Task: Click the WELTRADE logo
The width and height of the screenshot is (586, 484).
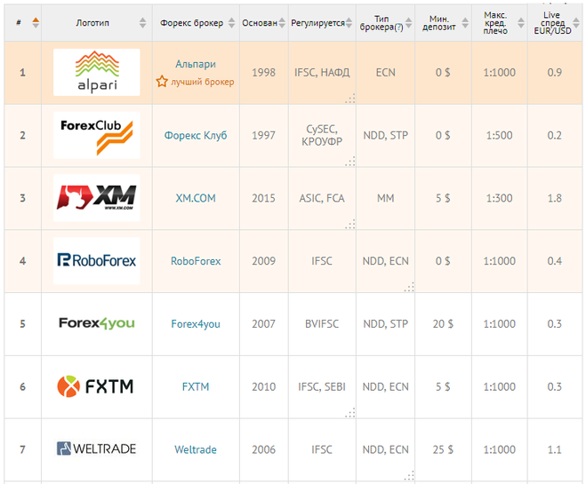Action: coord(96,448)
